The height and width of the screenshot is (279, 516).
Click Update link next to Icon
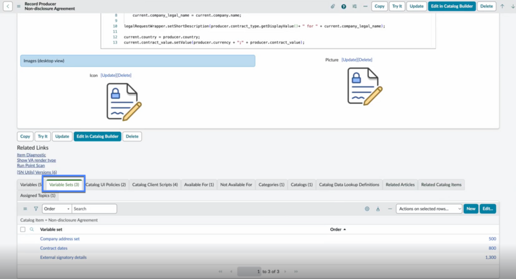click(x=108, y=75)
